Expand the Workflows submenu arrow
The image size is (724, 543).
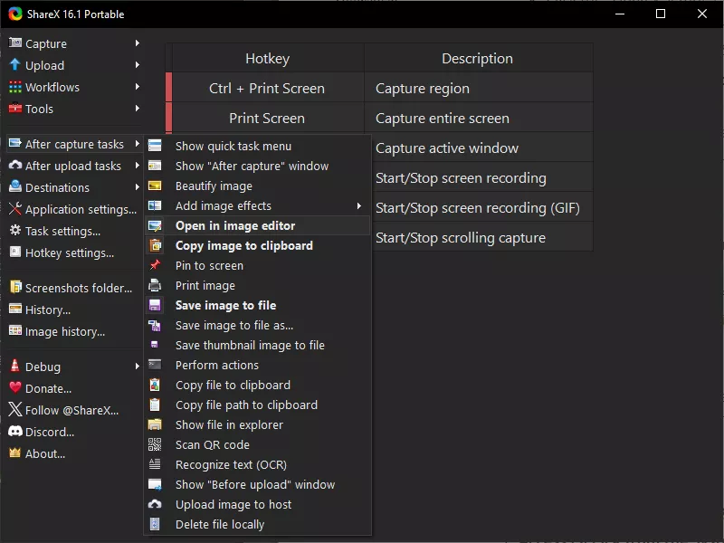coord(138,86)
